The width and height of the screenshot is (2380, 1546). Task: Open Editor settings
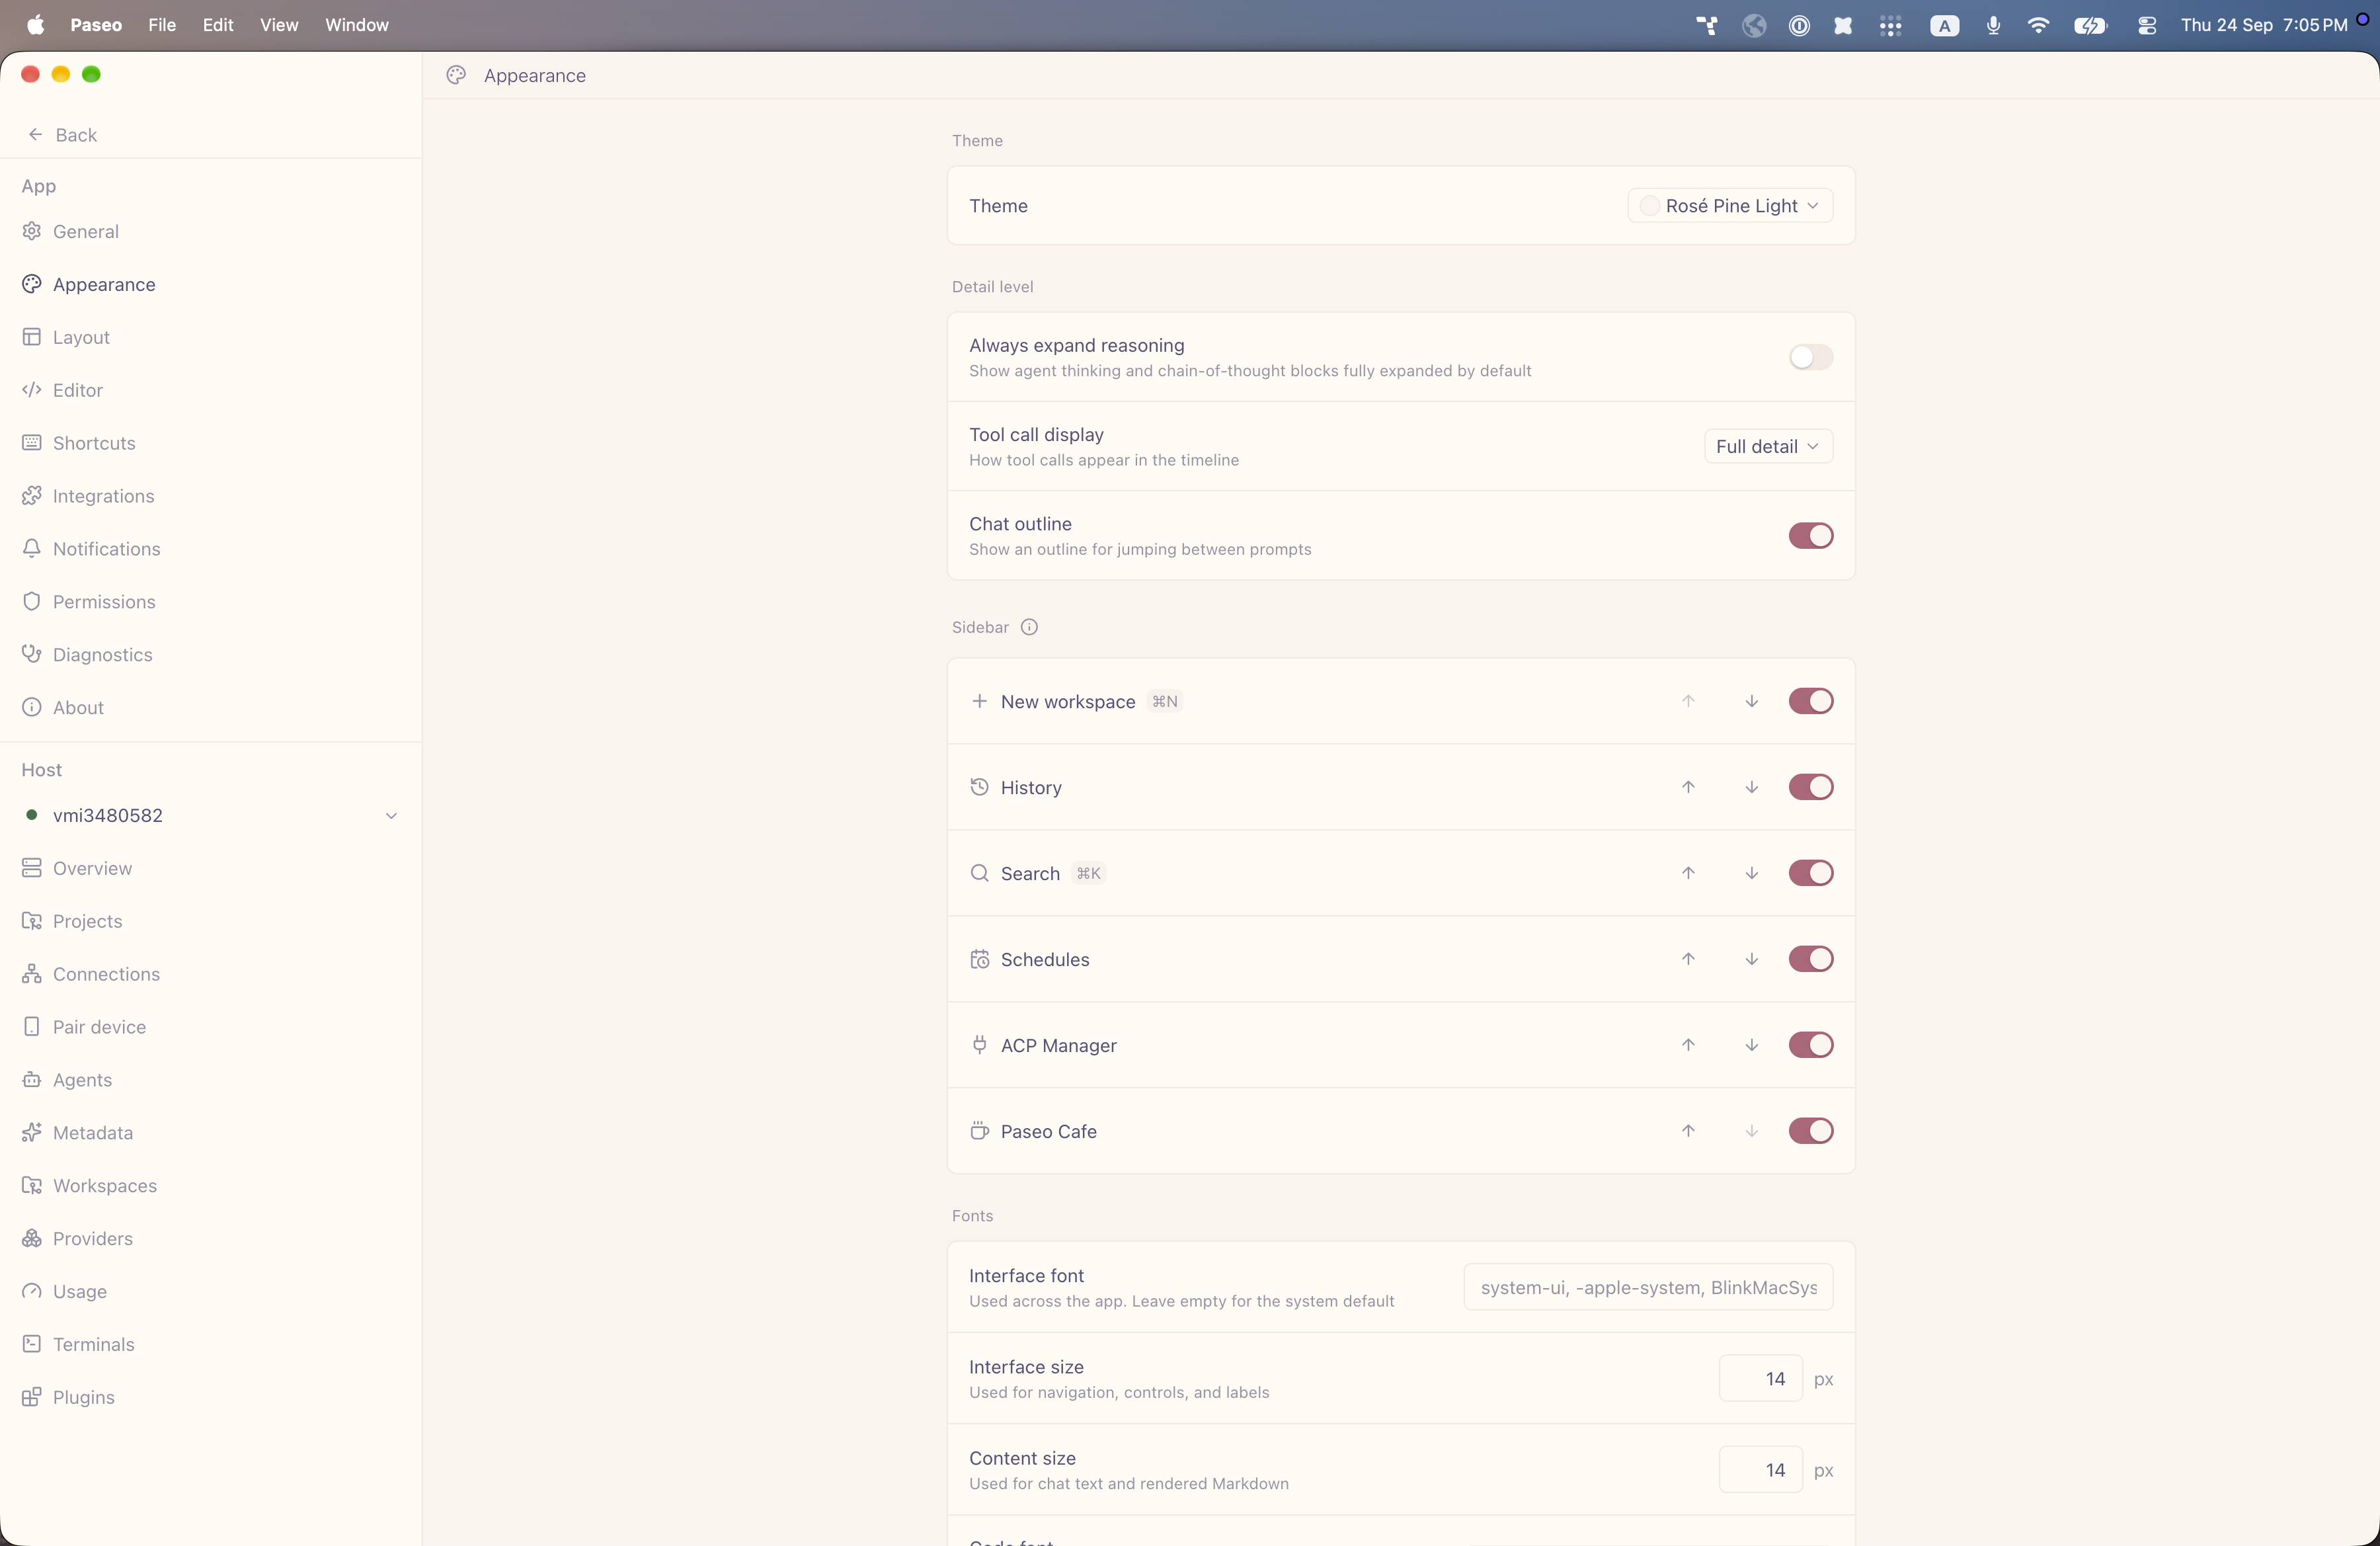[x=211, y=390]
